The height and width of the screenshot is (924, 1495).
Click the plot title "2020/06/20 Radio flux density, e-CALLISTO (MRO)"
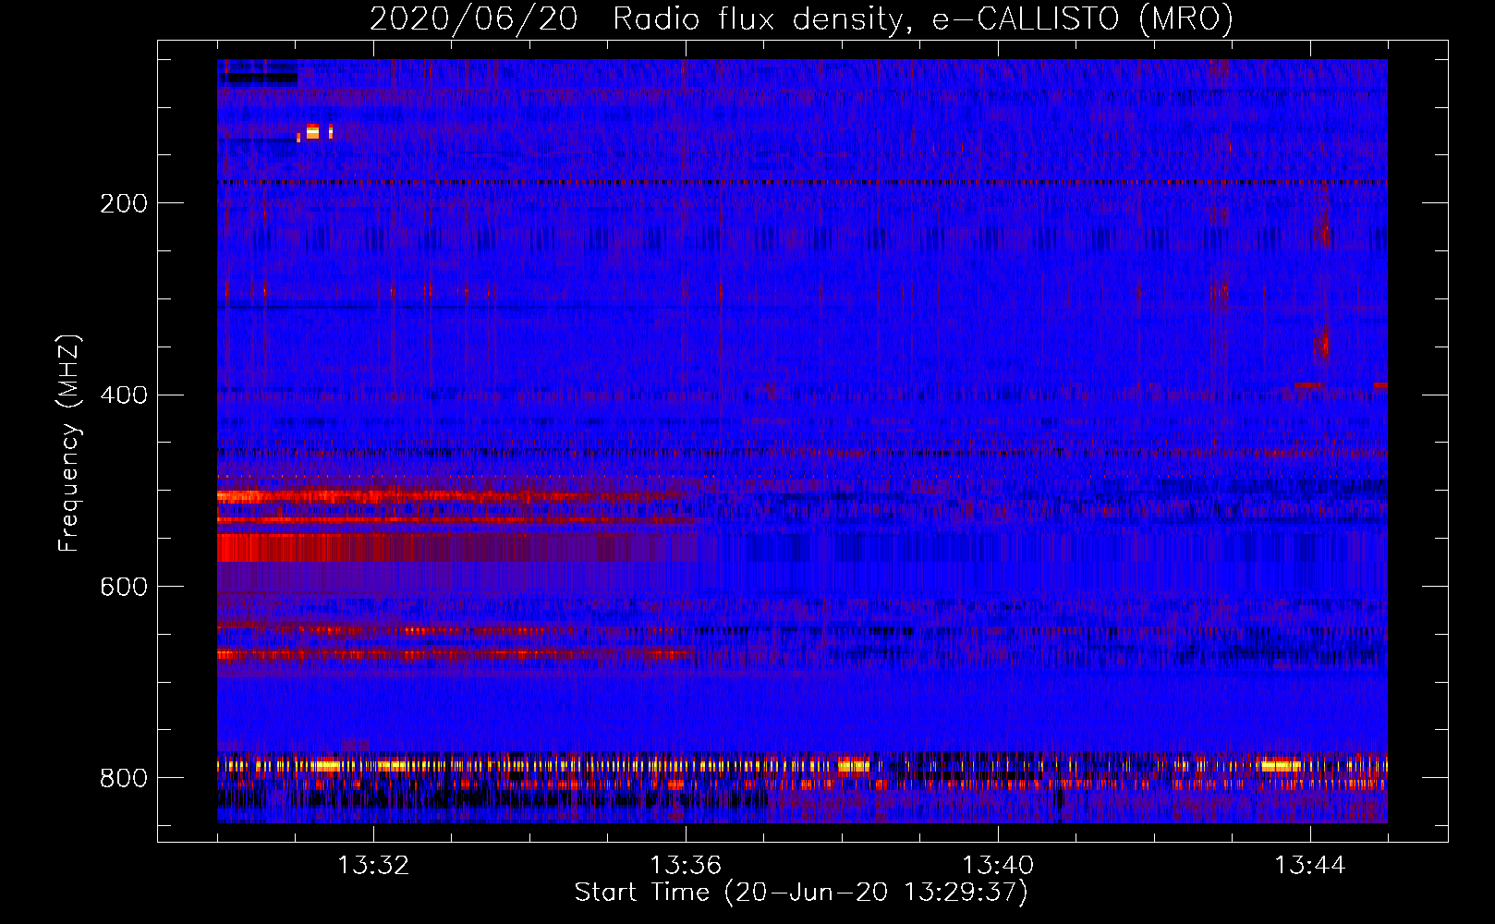pos(801,18)
